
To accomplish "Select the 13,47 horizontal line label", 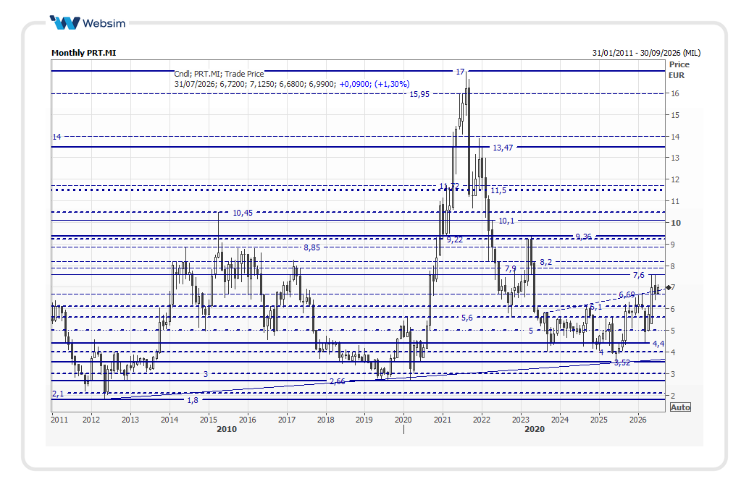I will [x=503, y=148].
